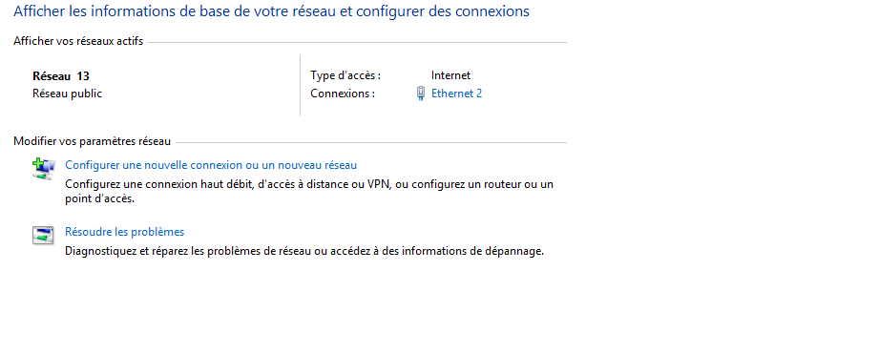Open the Ethernet 2 connection link
This screenshot has width=878, height=354.
(456, 94)
